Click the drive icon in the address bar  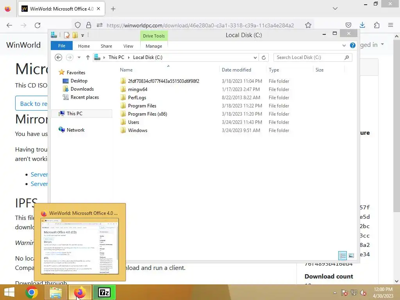click(x=97, y=57)
